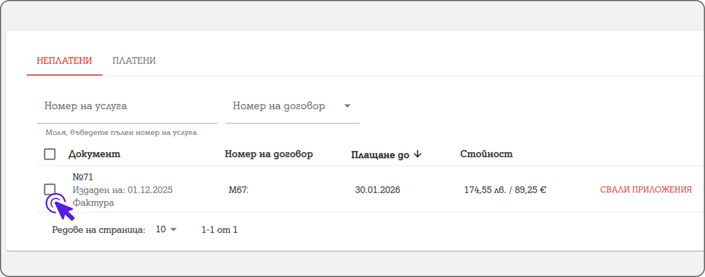Click the Стойност column header
This screenshot has width=705, height=277.
[486, 154]
